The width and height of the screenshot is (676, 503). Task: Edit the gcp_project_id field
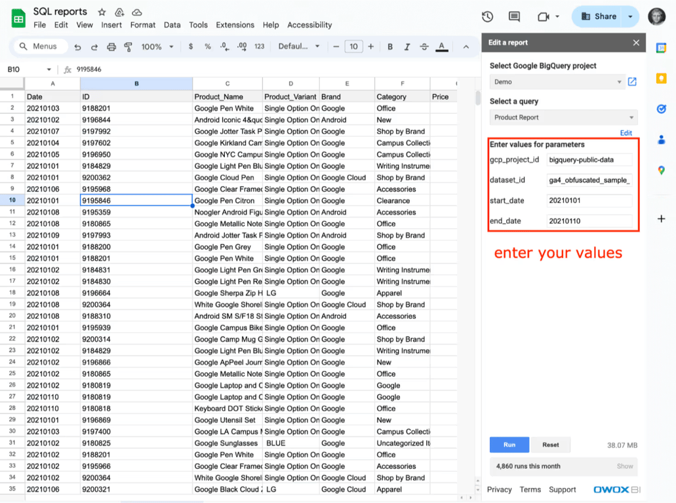(589, 160)
